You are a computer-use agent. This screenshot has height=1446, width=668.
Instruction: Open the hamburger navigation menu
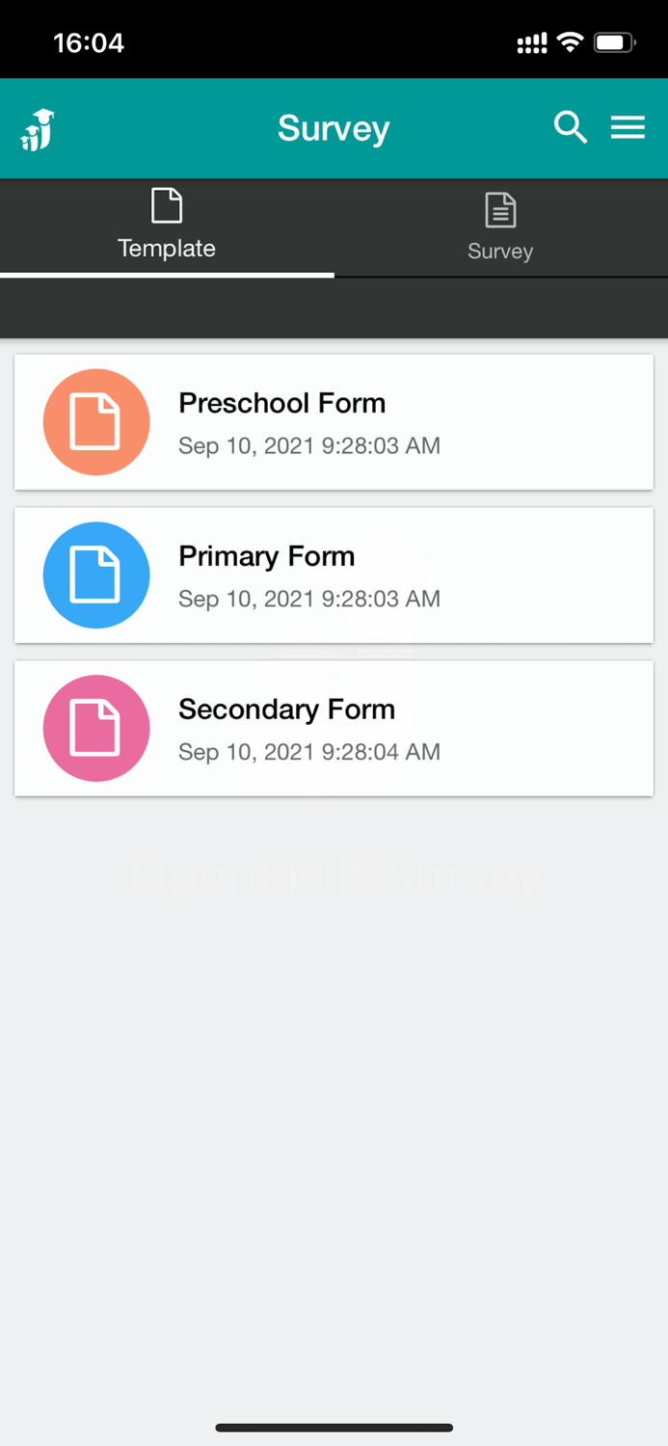point(628,126)
